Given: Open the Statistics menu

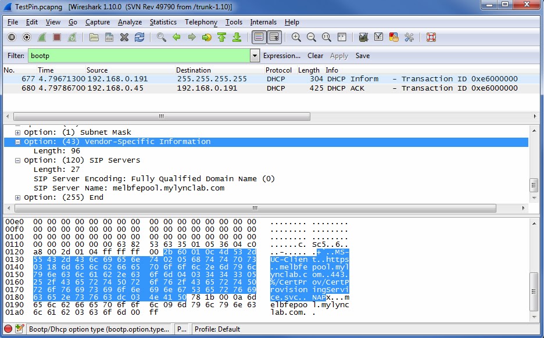Looking at the screenshot, I should (163, 22).
